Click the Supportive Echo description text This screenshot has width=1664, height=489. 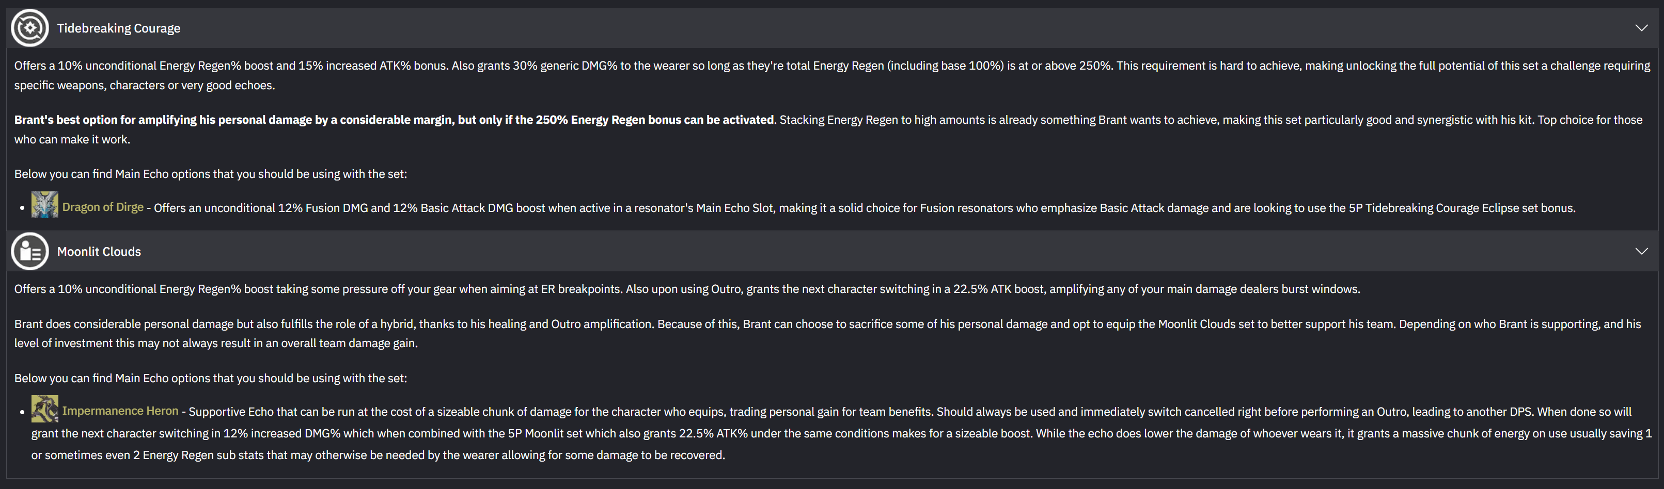pos(842,433)
